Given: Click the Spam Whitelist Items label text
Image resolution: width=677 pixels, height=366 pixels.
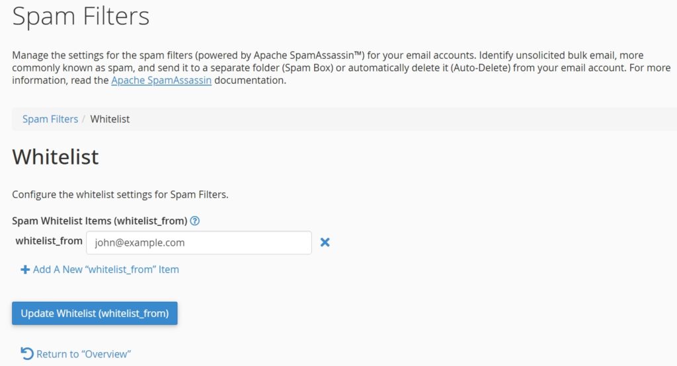Looking at the screenshot, I should (99, 221).
